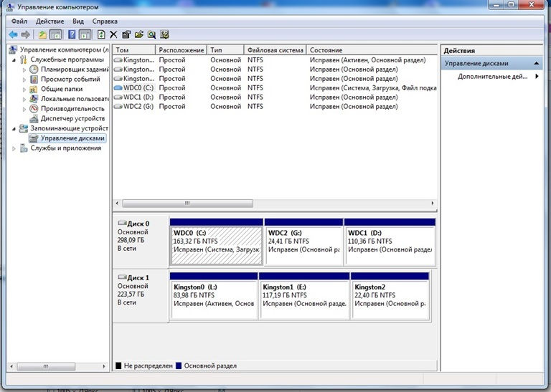This screenshot has height=392, width=551.
Task: Click the Forward arrow in the toolbar
Action: coord(25,34)
